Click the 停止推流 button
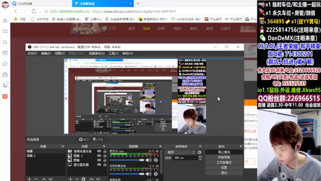Image resolution: width=321 pixels, height=181 pixels. click(x=224, y=152)
